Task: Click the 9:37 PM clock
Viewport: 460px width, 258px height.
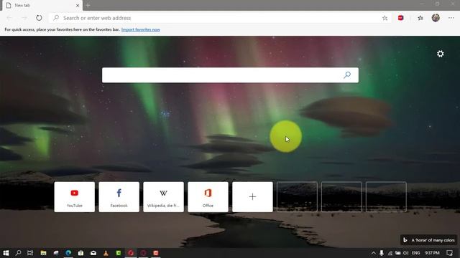Action: pyautogui.click(x=432, y=253)
